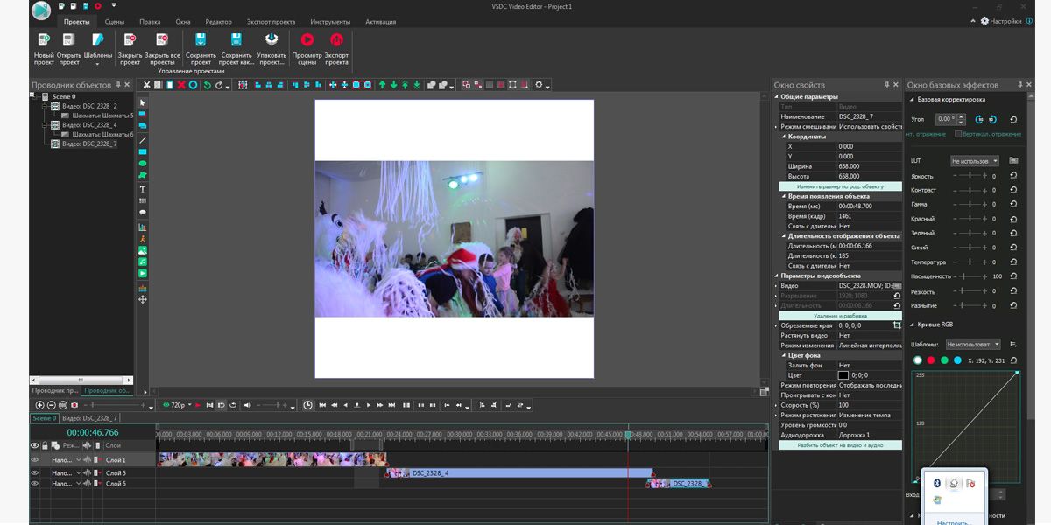Image resolution: width=1051 pixels, height=525 pixels.
Task: Click the New Project icon
Action: (x=43, y=40)
